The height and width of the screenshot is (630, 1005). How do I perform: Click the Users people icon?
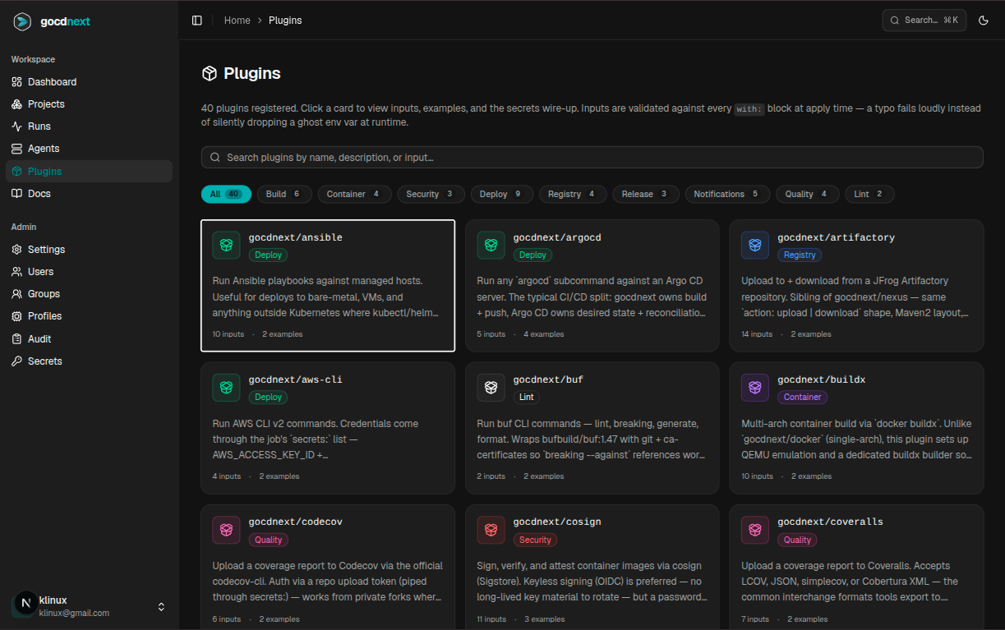pyautogui.click(x=17, y=272)
